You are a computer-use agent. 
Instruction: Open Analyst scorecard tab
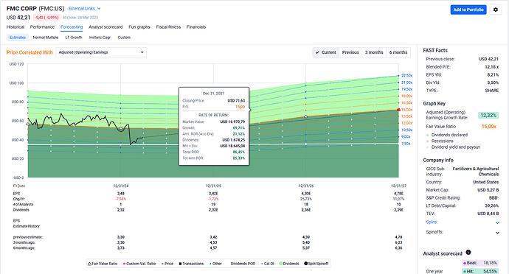pyautogui.click(x=105, y=27)
